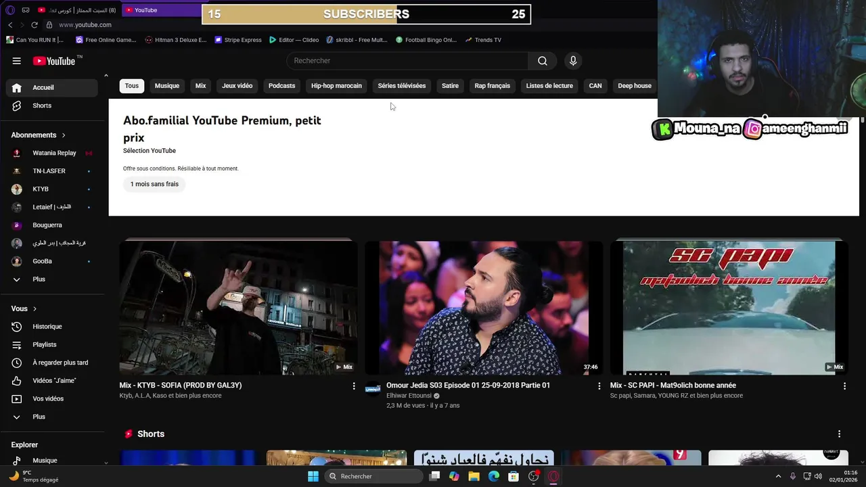Open options for Mix KTYB SOFIA video

coord(353,386)
